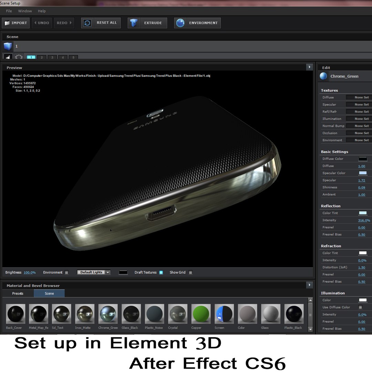The width and height of the screenshot is (372, 372).
Task: Click the Brightness 100.0% value
Action: (30, 272)
